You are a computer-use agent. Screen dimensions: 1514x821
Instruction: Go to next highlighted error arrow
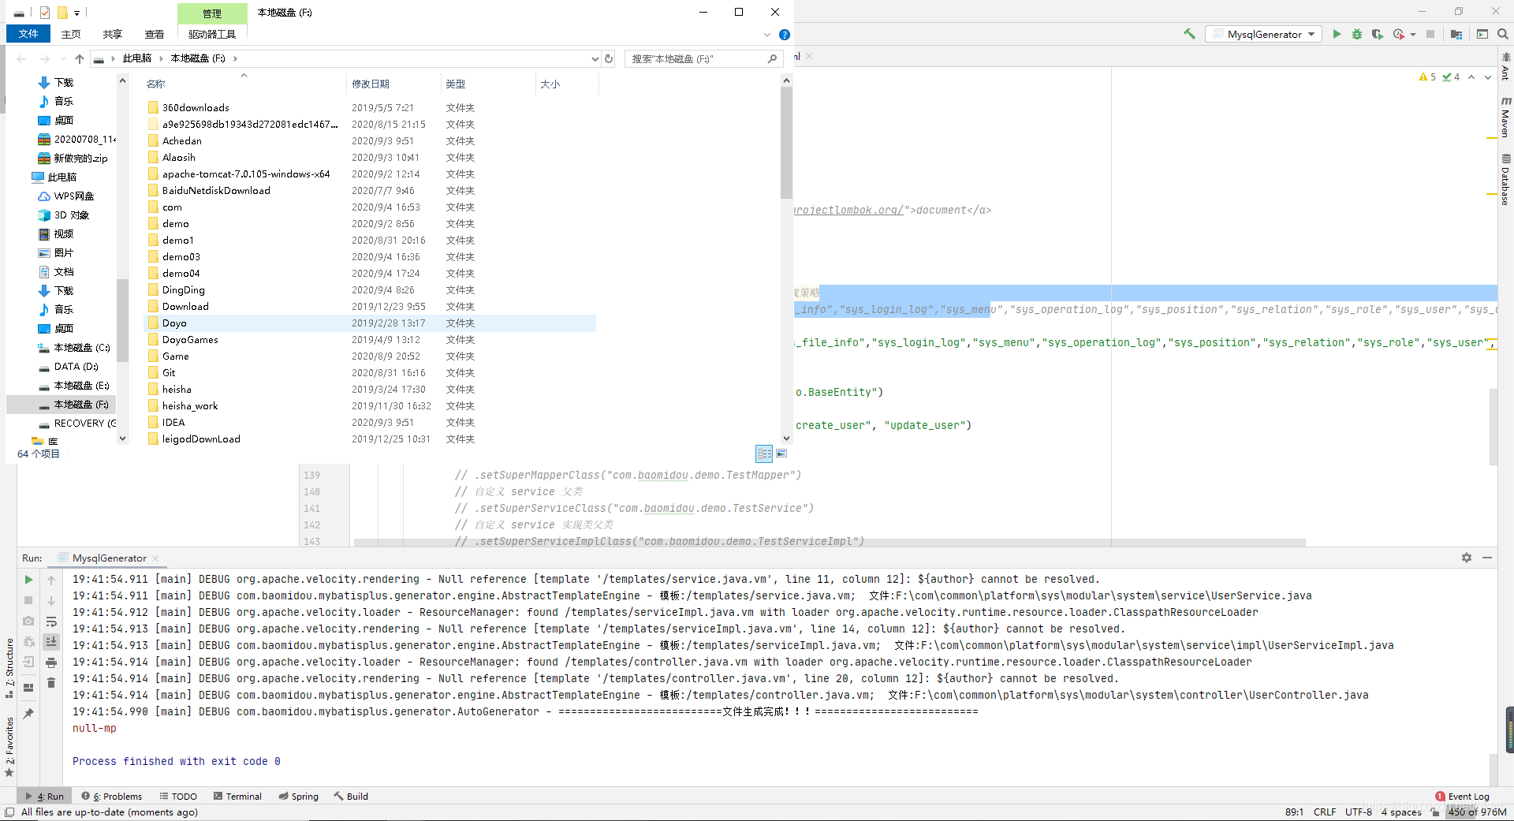pyautogui.click(x=1488, y=77)
